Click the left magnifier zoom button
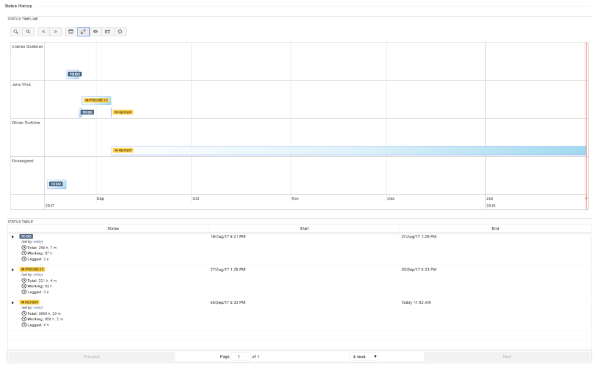This screenshot has width=598, height=369. pos(16,32)
